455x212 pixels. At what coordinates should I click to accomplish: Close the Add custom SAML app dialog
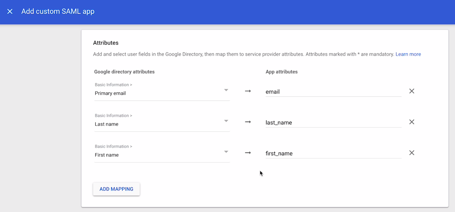[x=10, y=11]
